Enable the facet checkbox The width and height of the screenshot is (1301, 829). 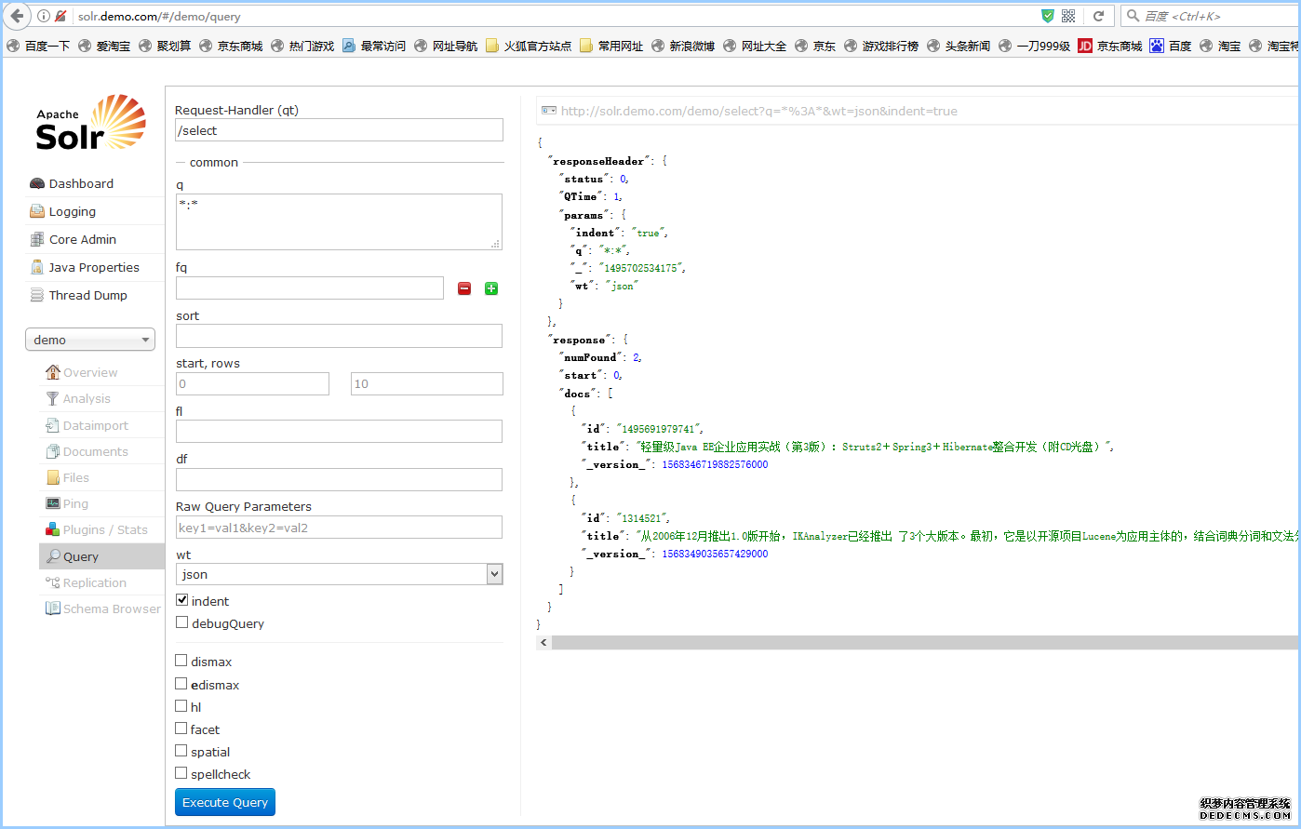pos(182,729)
